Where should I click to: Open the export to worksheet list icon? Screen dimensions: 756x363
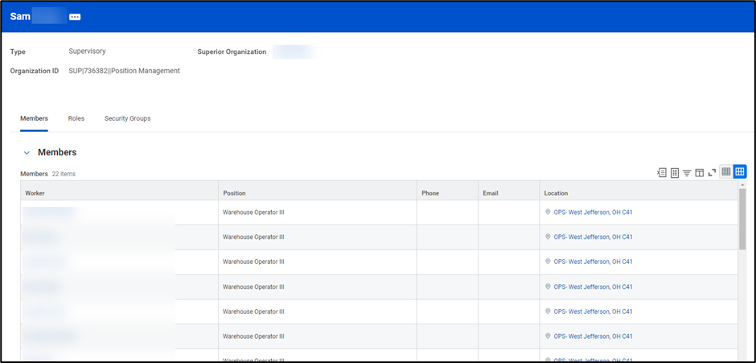[x=675, y=172]
